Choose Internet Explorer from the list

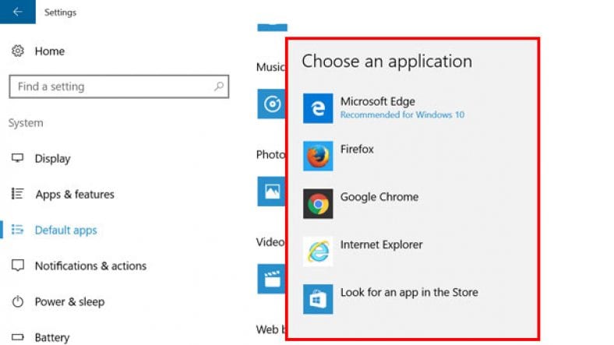click(x=413, y=252)
